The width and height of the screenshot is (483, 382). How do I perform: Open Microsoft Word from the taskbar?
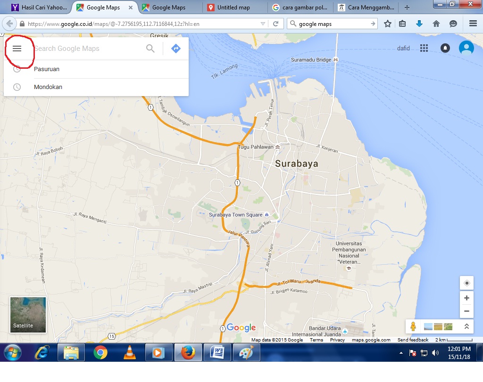point(217,352)
